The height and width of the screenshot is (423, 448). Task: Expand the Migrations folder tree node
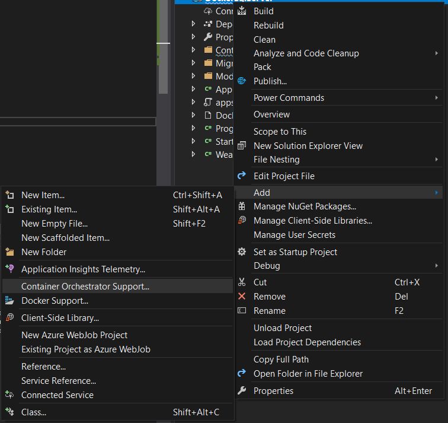pos(194,63)
